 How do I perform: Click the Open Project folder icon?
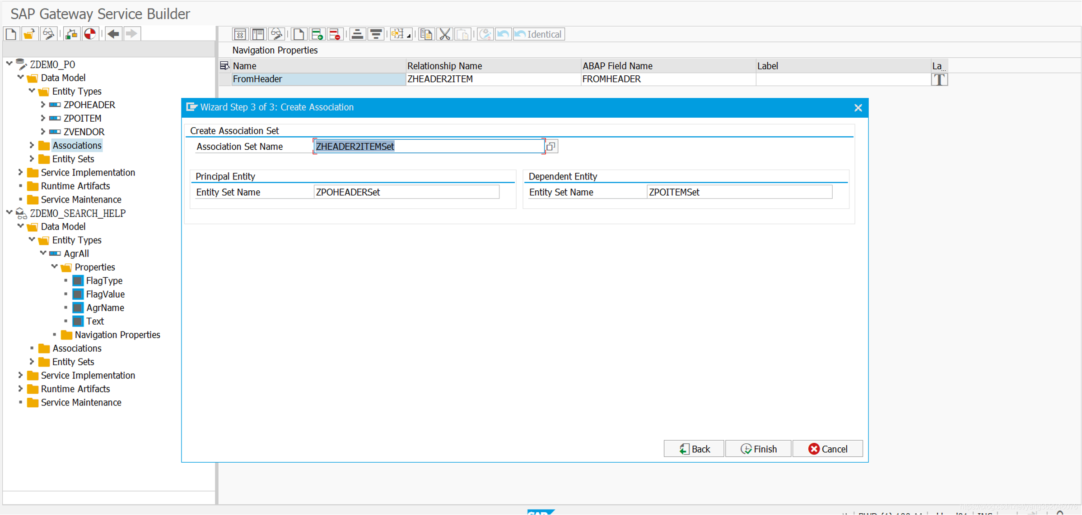pyautogui.click(x=29, y=34)
